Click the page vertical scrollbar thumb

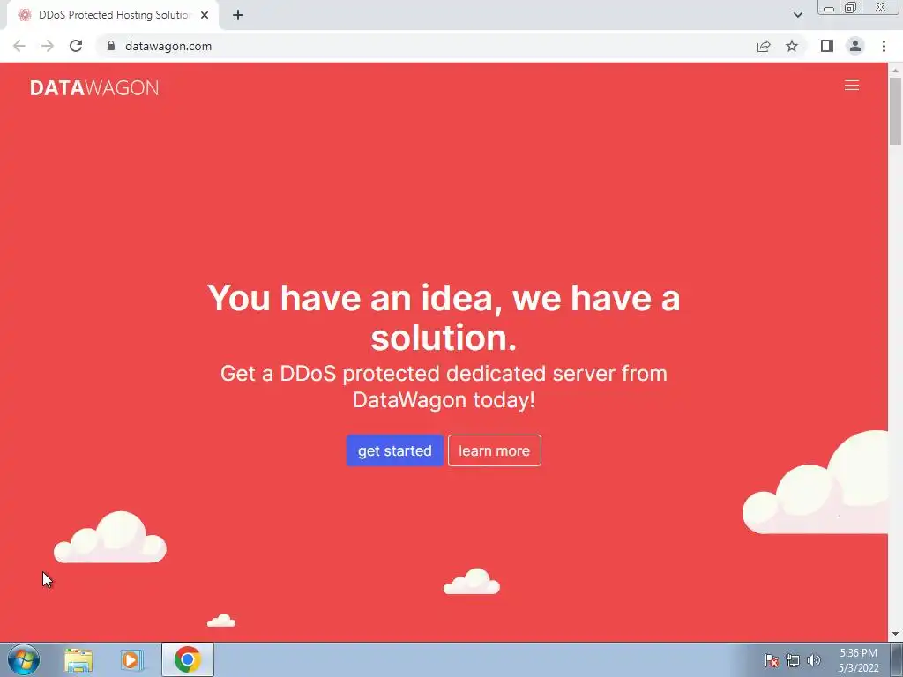tap(895, 109)
